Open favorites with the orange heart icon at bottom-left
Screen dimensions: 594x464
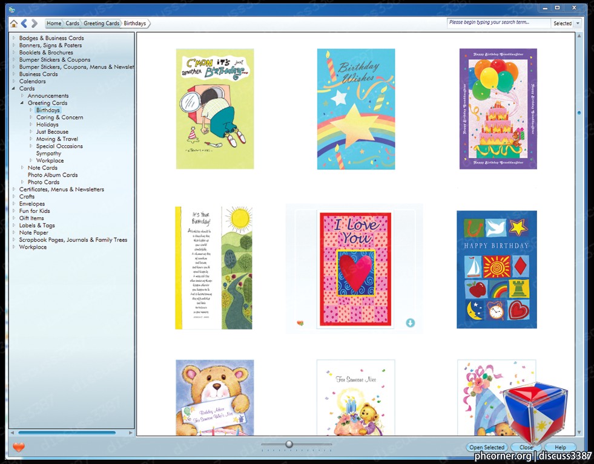pyautogui.click(x=19, y=447)
